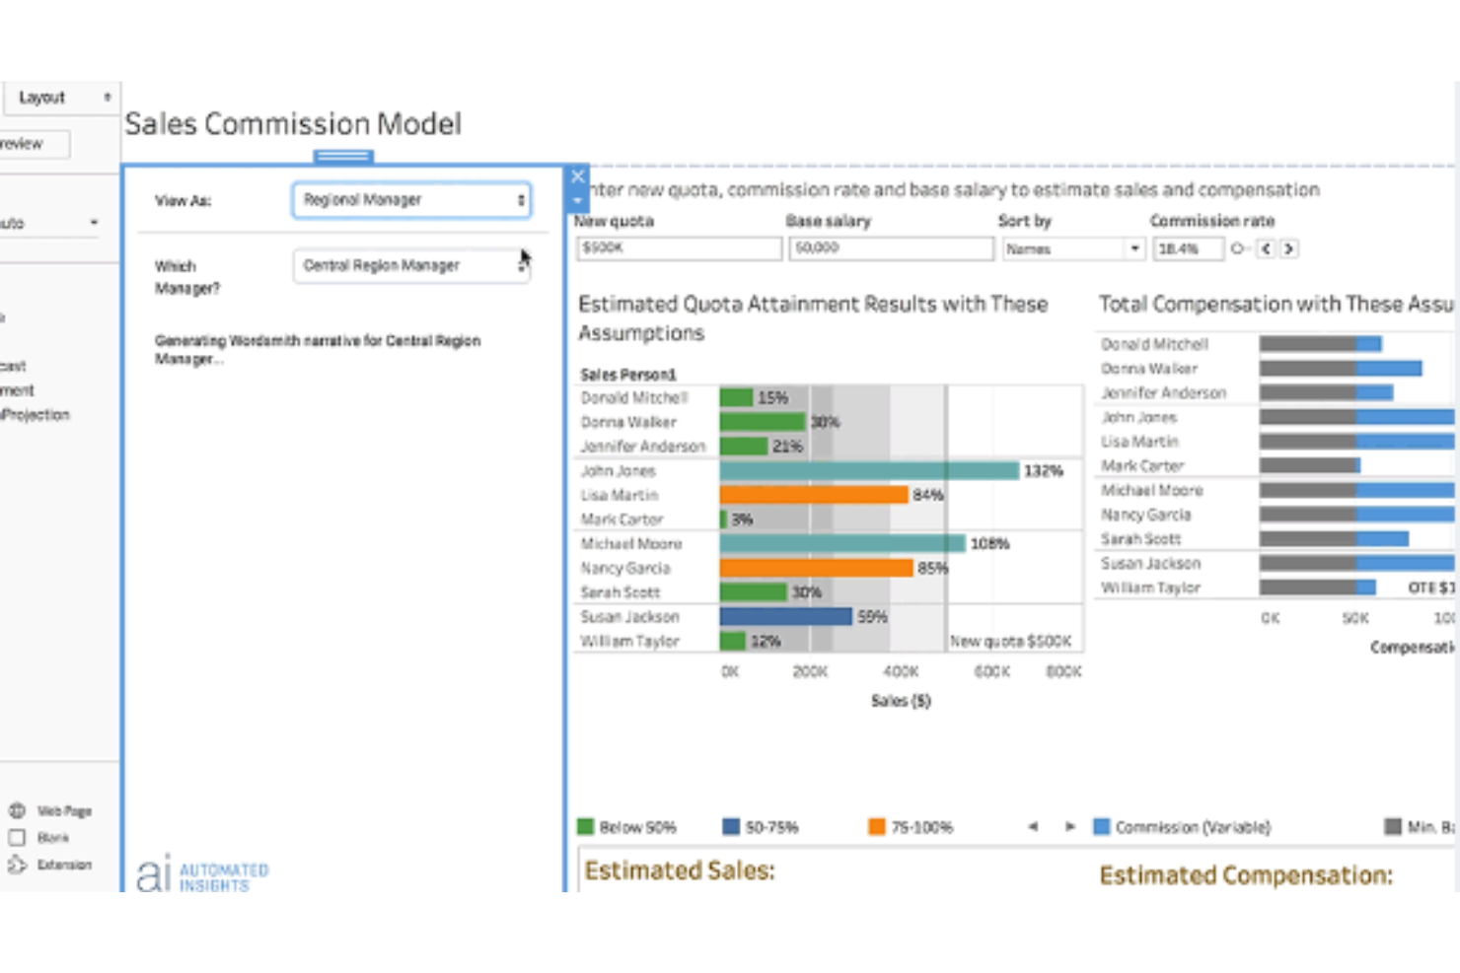This screenshot has width=1460, height=973.
Task: Close the Wordsmith extension panel
Action: pyautogui.click(x=577, y=175)
